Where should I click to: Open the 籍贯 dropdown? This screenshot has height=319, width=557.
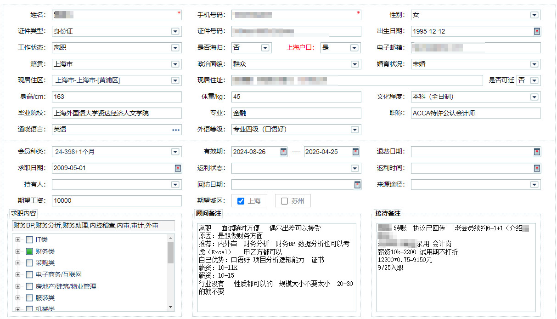(175, 64)
